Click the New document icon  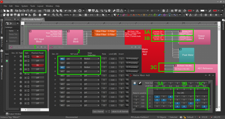point(4,11)
